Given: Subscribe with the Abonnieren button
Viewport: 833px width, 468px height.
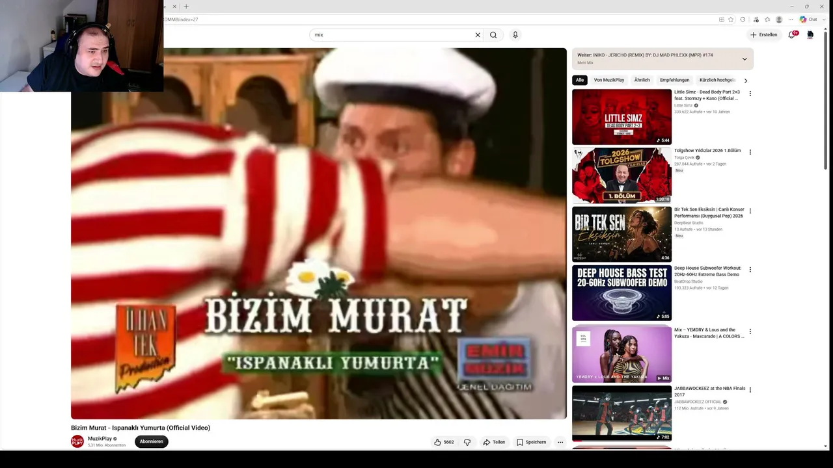Looking at the screenshot, I should pyautogui.click(x=152, y=442).
